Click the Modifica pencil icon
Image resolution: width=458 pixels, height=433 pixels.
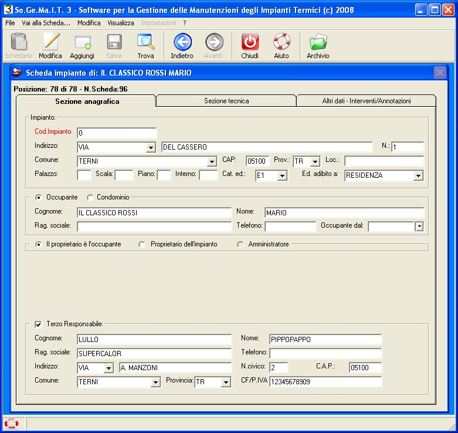[50, 42]
